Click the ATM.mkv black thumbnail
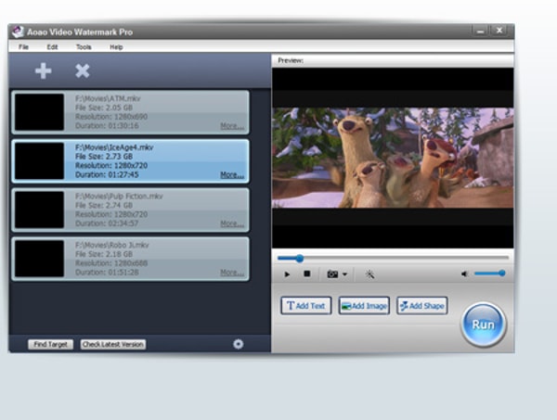The width and height of the screenshot is (557, 420). point(39,112)
